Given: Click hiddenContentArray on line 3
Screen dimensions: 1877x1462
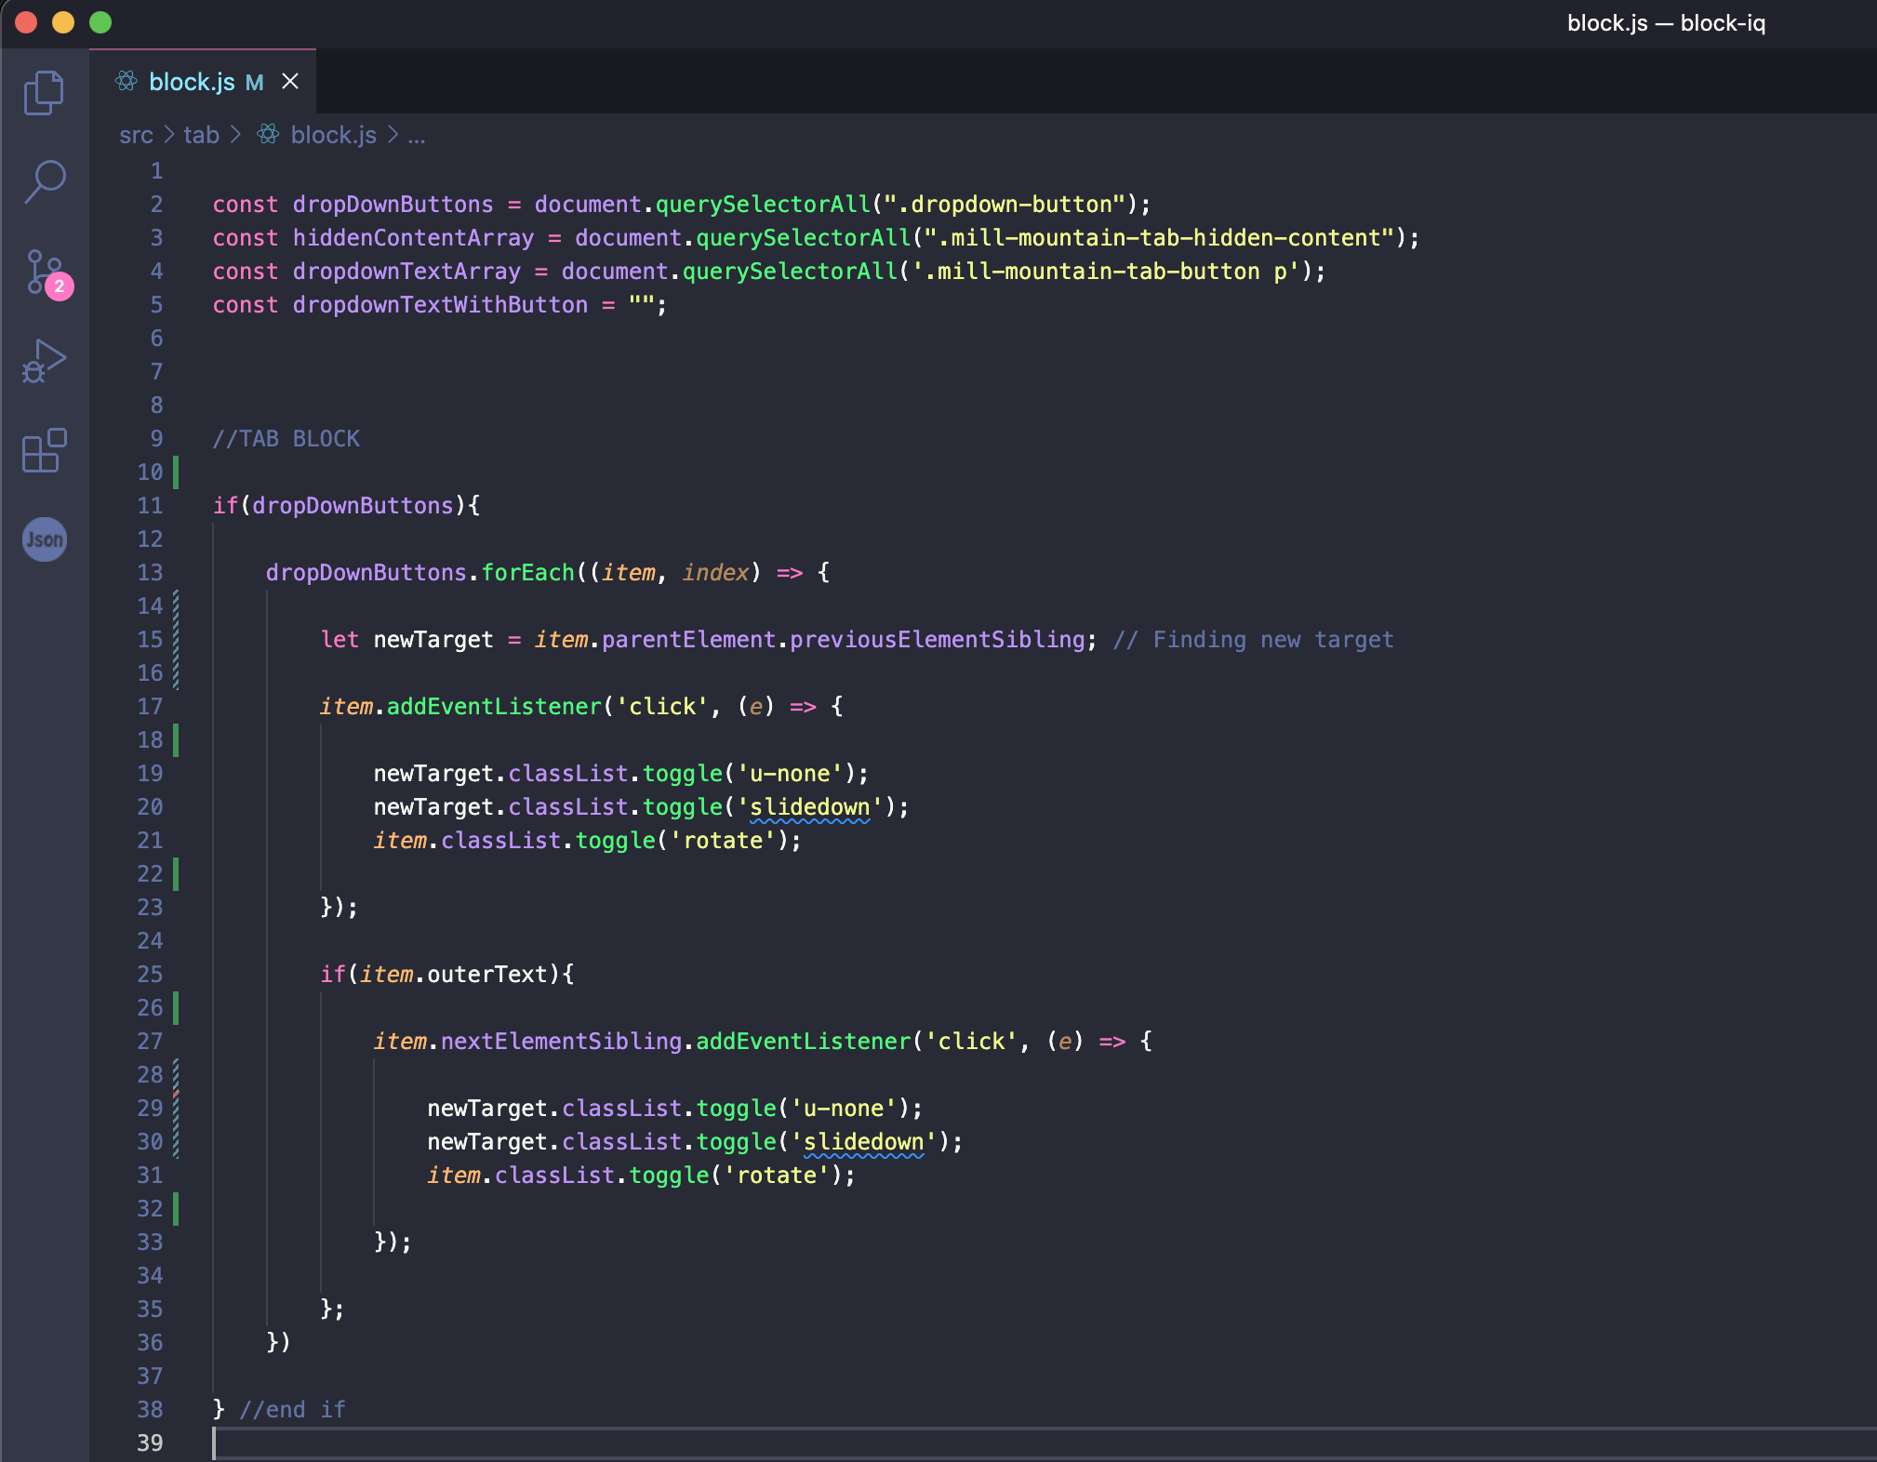Looking at the screenshot, I should [413, 238].
